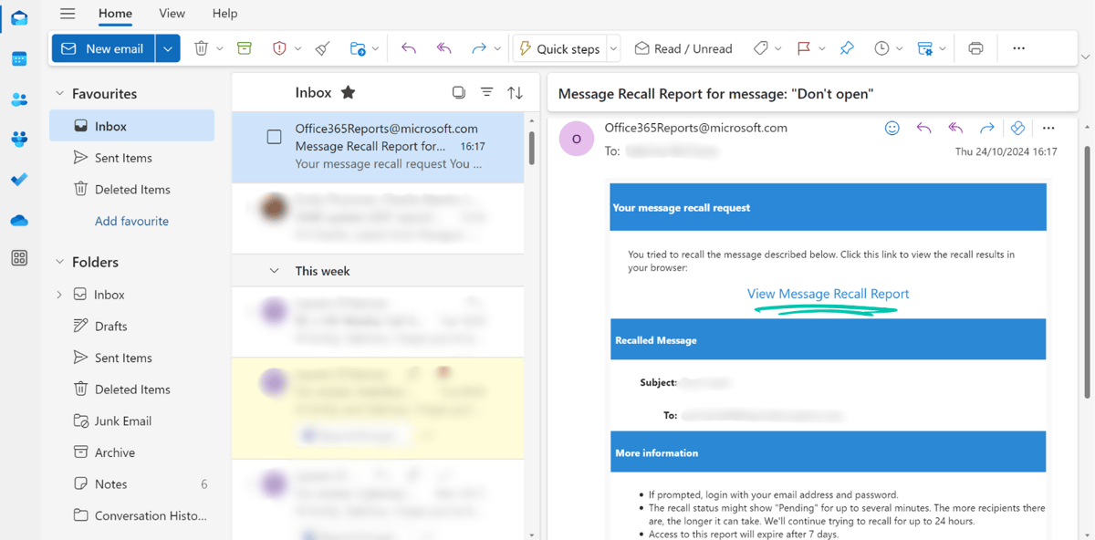Collapse the This week conversation group
This screenshot has height=540, width=1095.
(x=275, y=270)
